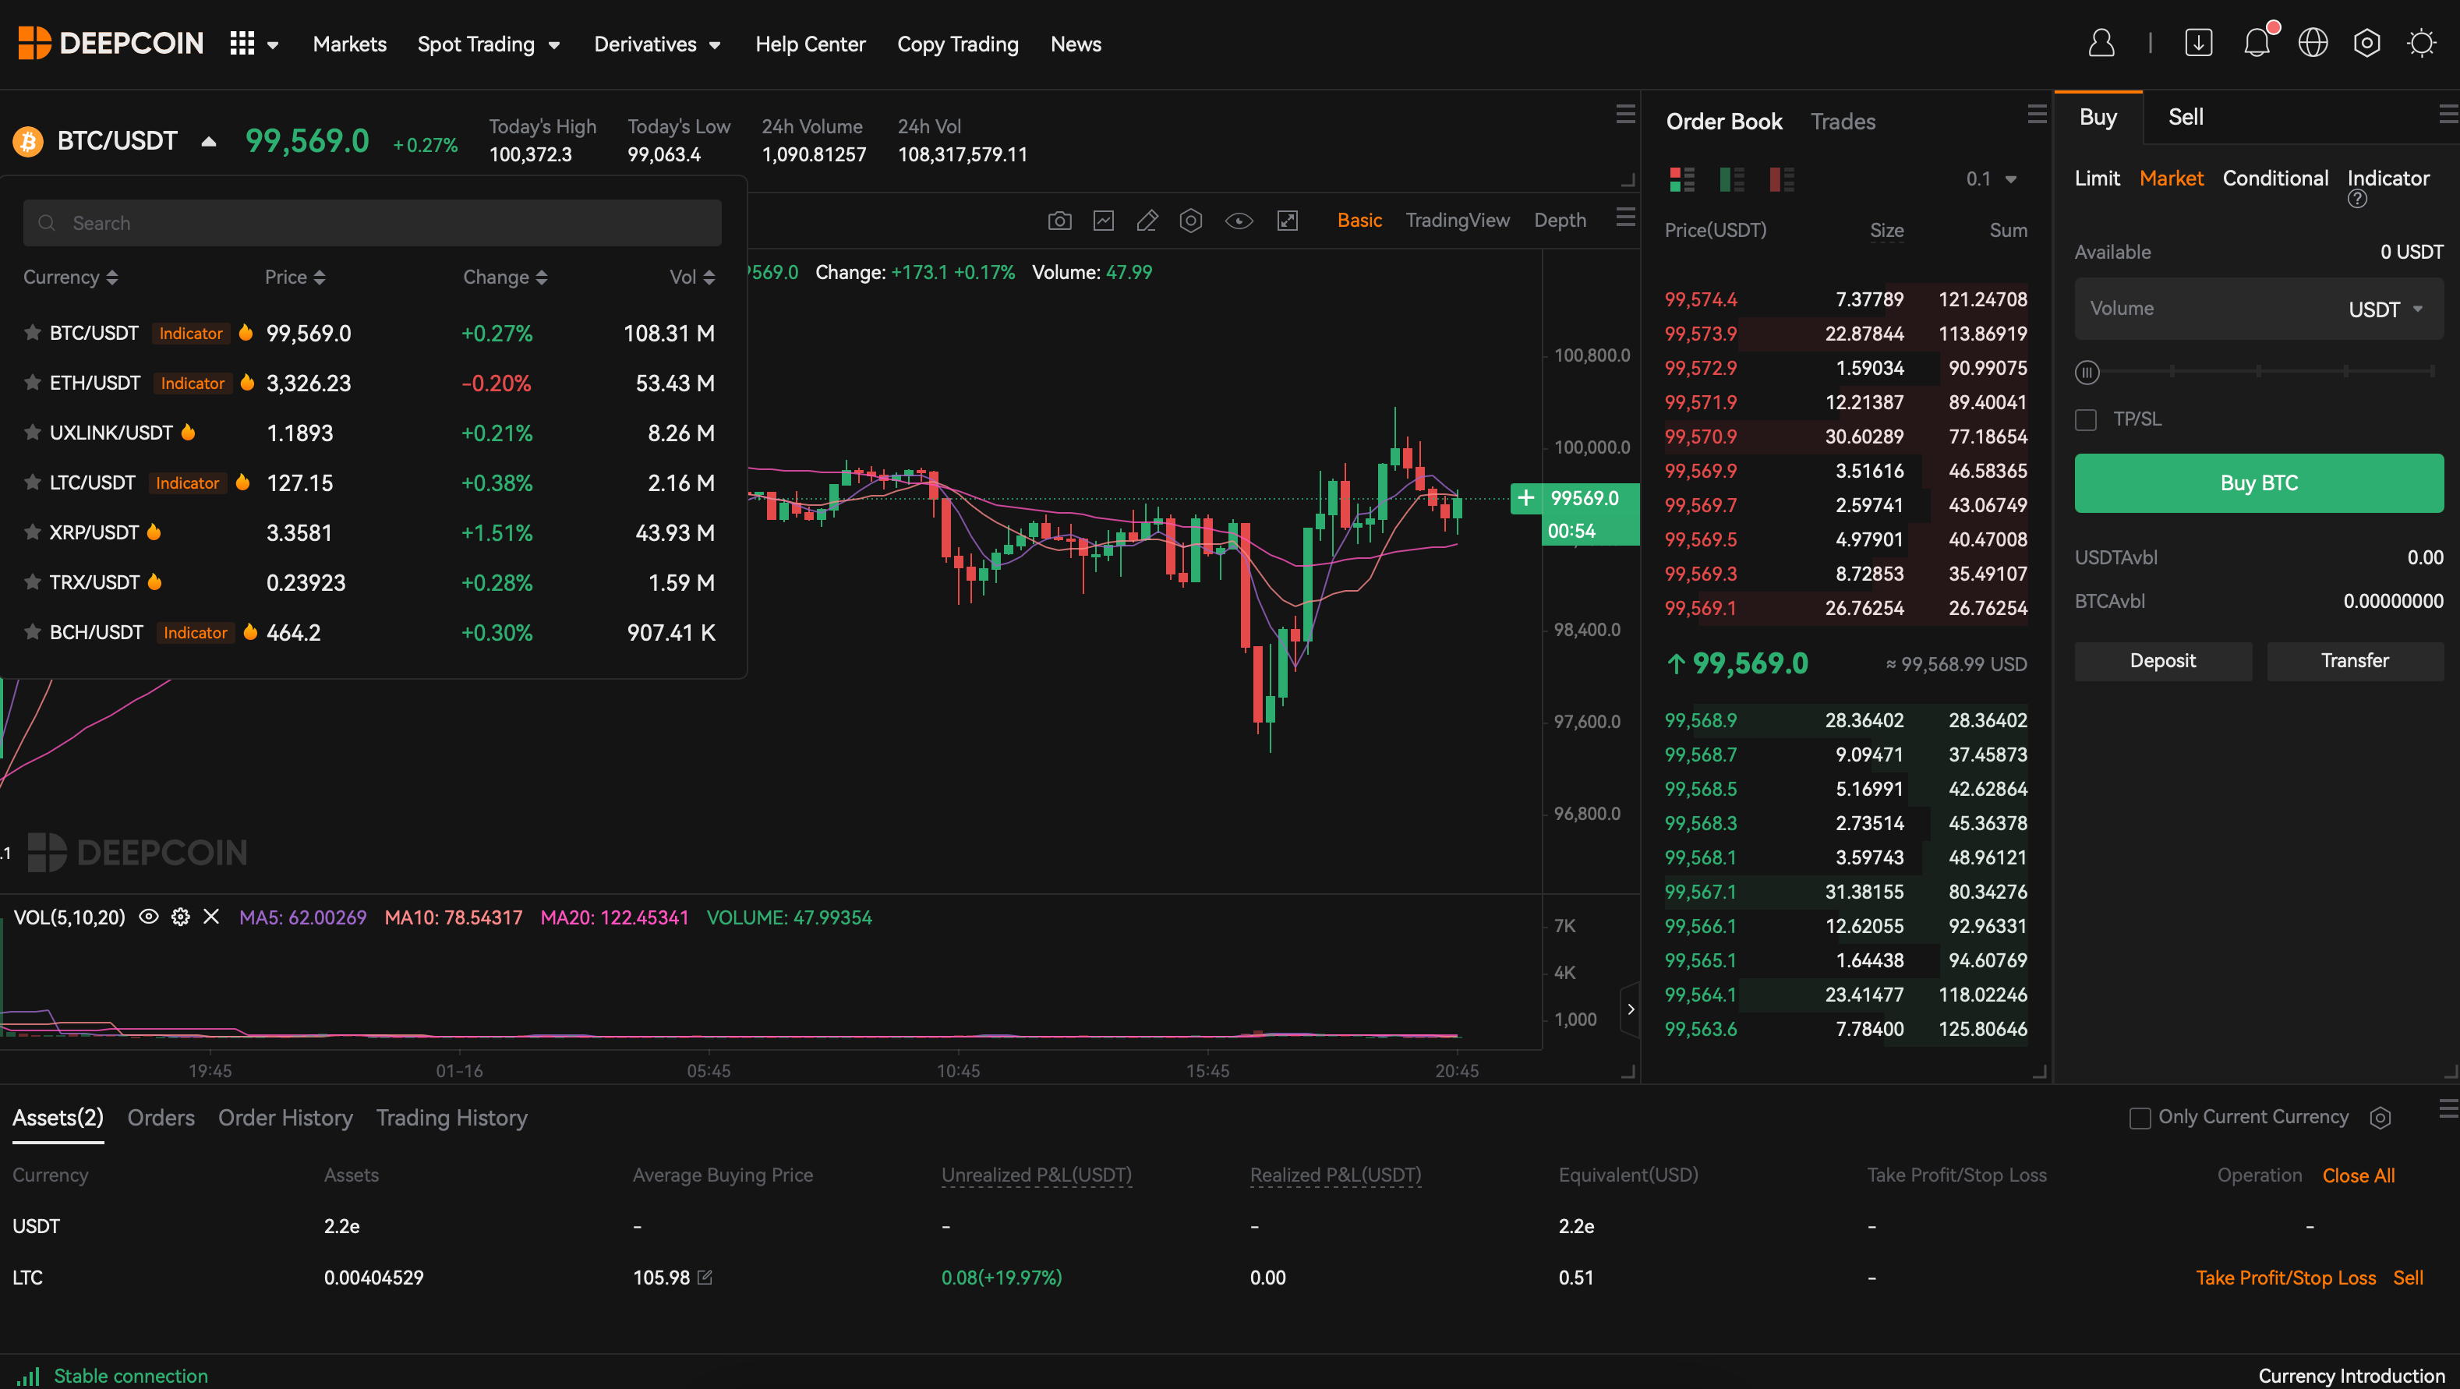Click the LTC Take Profit/Stop Loss link
Image resolution: width=2460 pixels, height=1389 pixels.
click(2285, 1278)
